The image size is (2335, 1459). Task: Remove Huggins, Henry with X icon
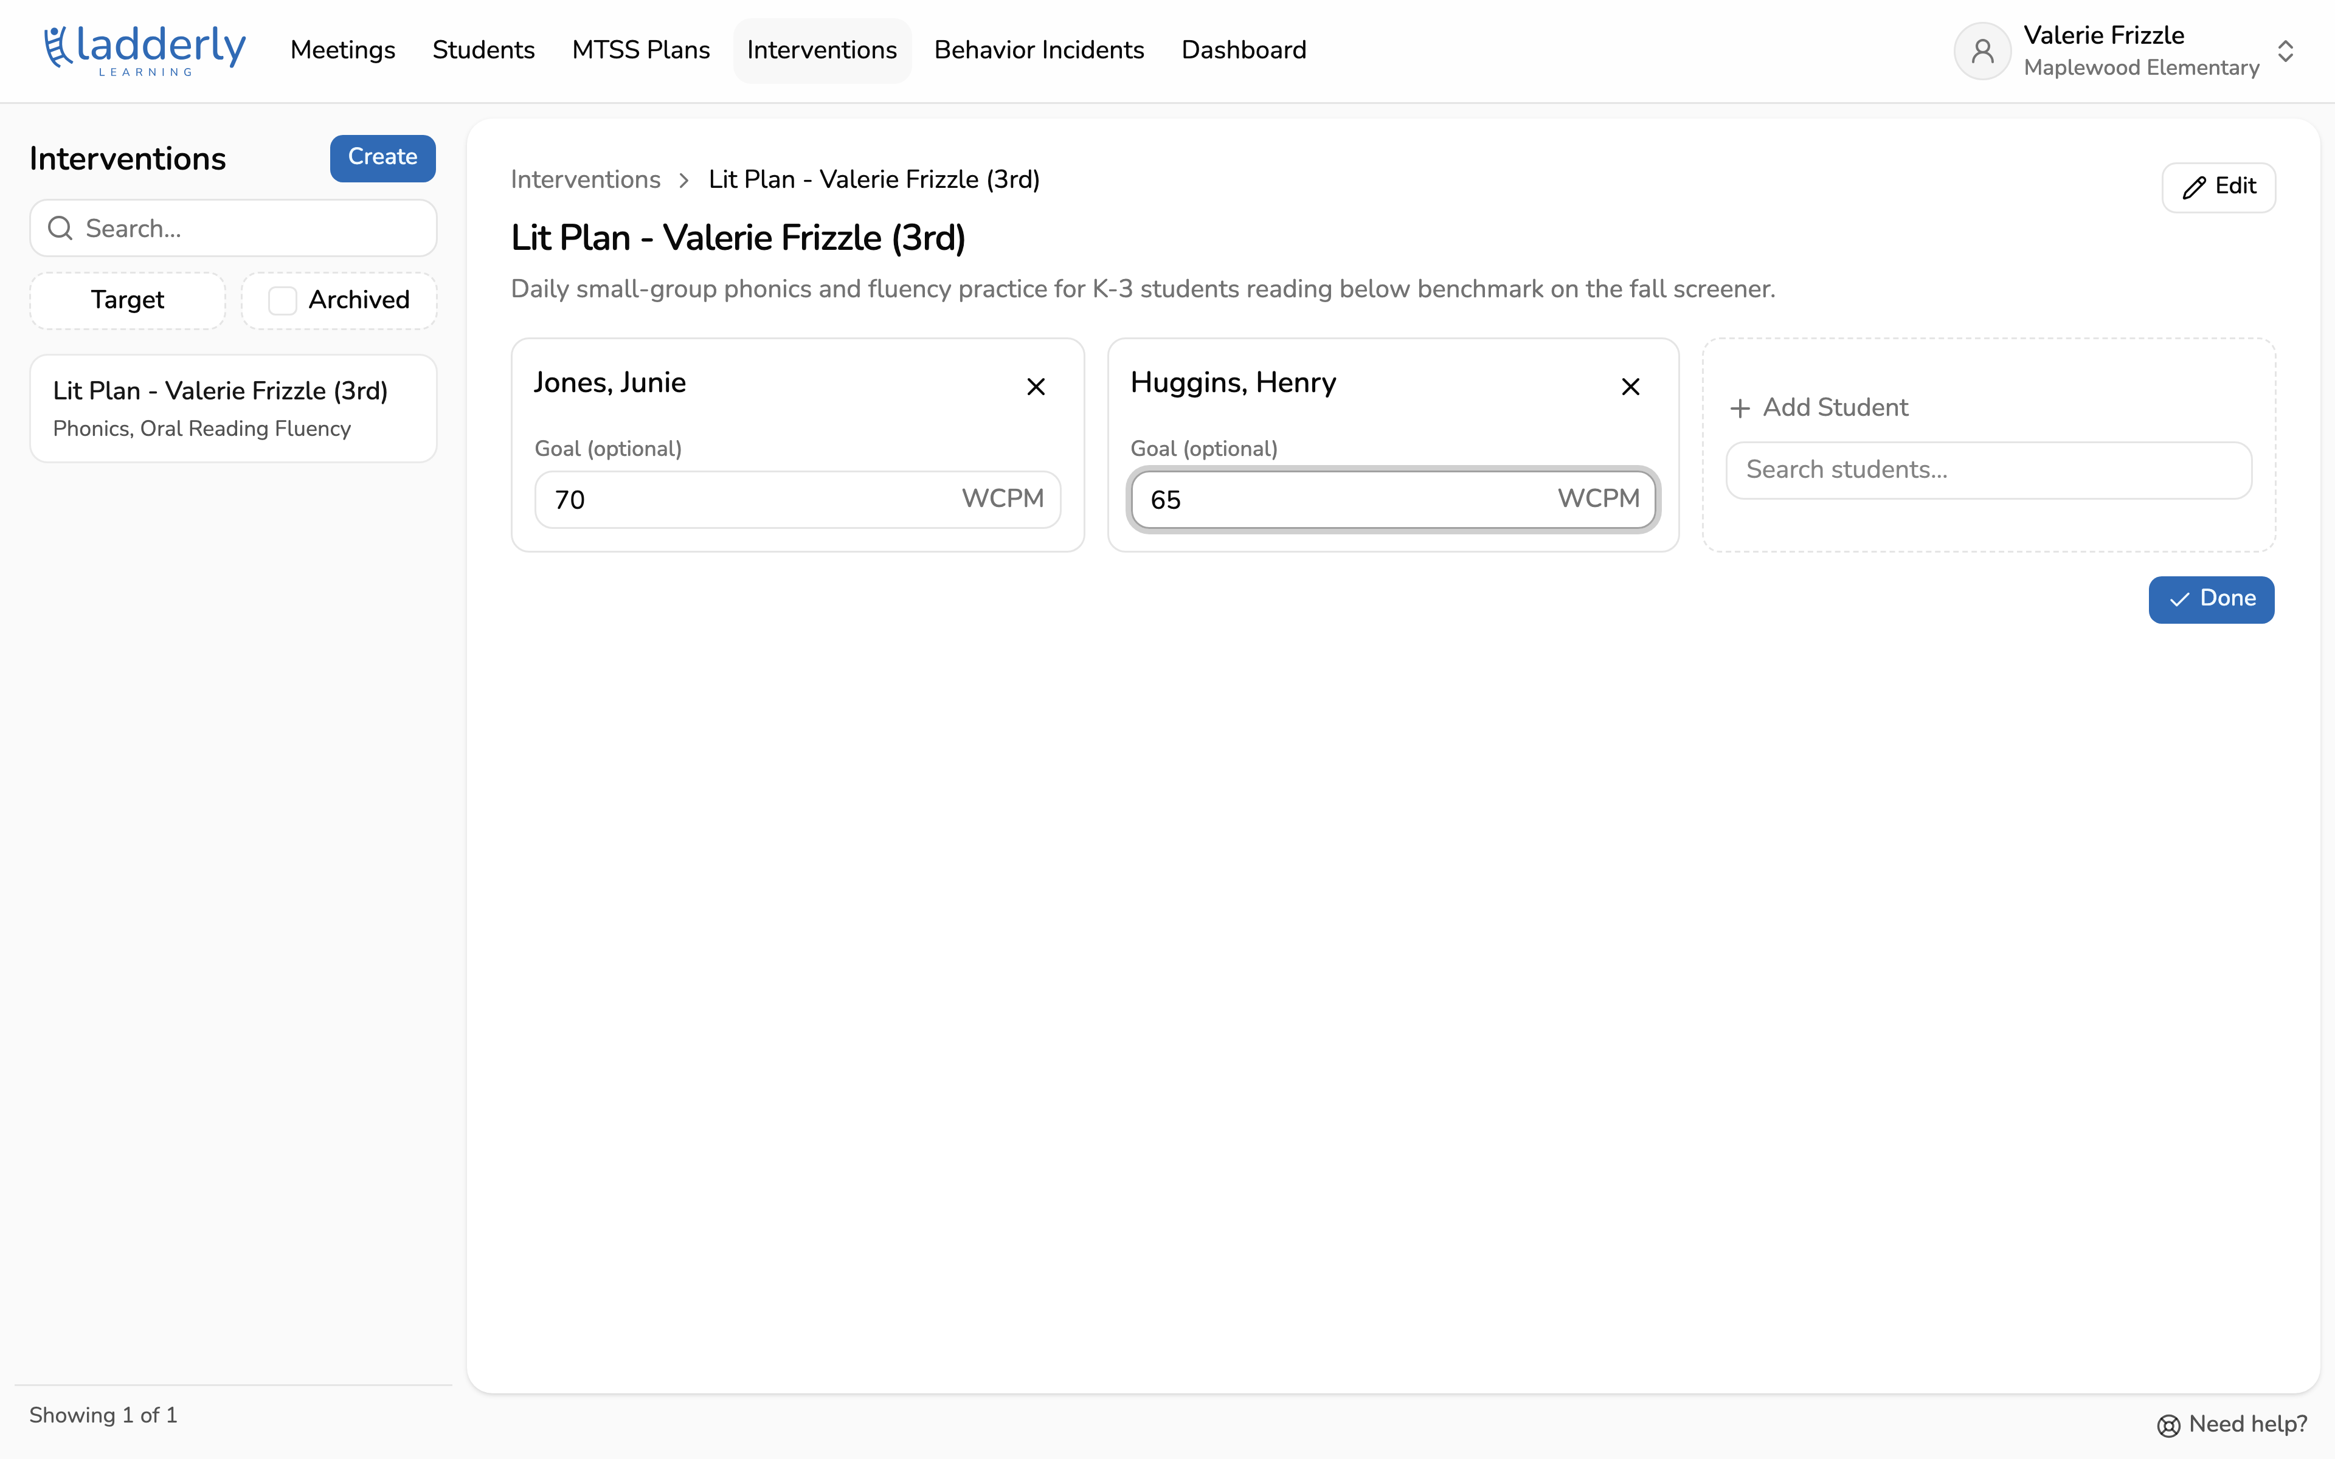[x=1631, y=387]
